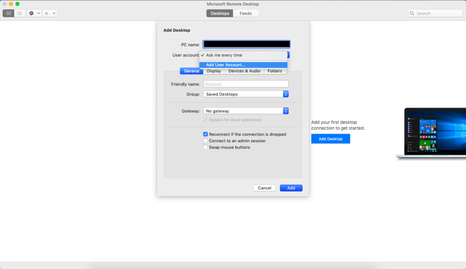Click the plus add button in toolbar

[x=46, y=13]
